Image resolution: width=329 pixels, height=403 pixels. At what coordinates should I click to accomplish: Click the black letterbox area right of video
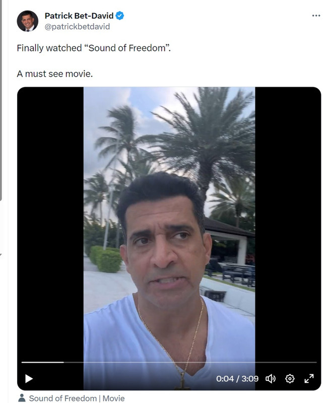click(x=288, y=224)
